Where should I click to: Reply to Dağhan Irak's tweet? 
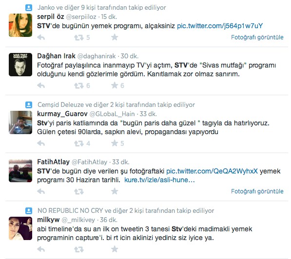41,86
